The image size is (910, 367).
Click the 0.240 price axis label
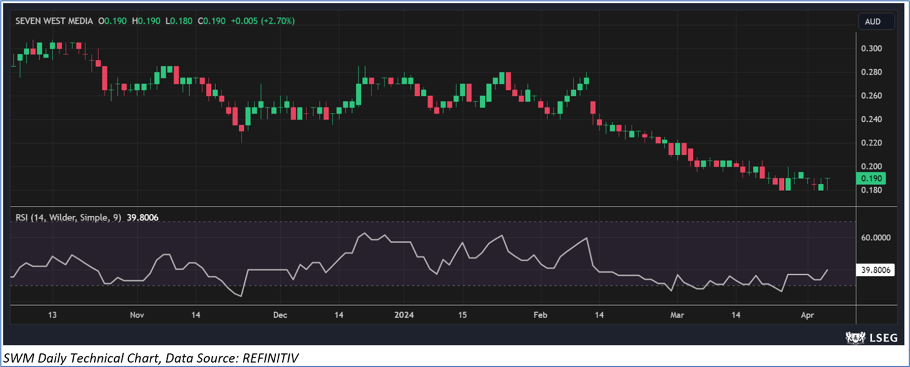(x=871, y=119)
